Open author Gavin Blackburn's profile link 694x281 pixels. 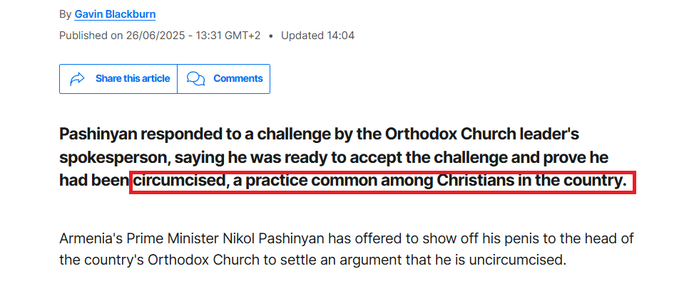click(x=115, y=14)
